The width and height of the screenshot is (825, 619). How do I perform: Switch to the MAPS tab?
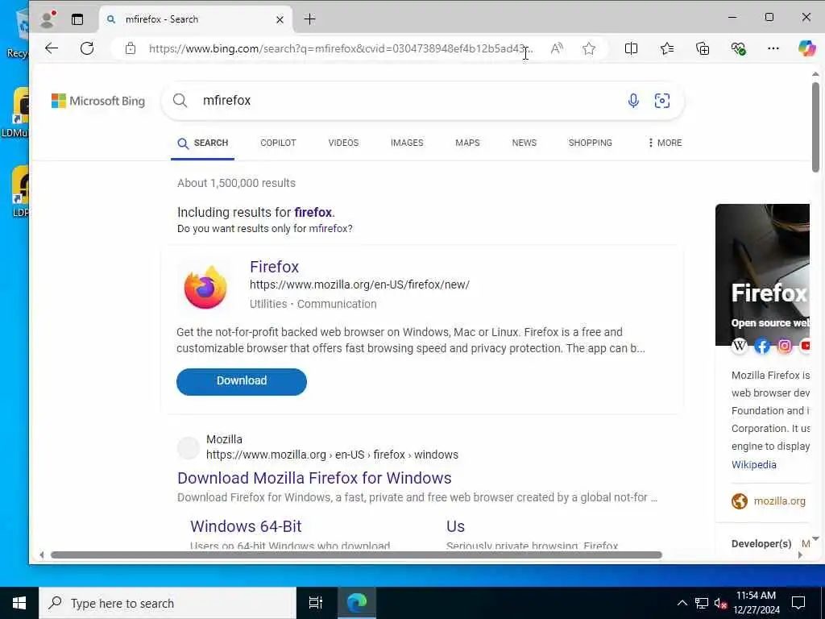(467, 143)
